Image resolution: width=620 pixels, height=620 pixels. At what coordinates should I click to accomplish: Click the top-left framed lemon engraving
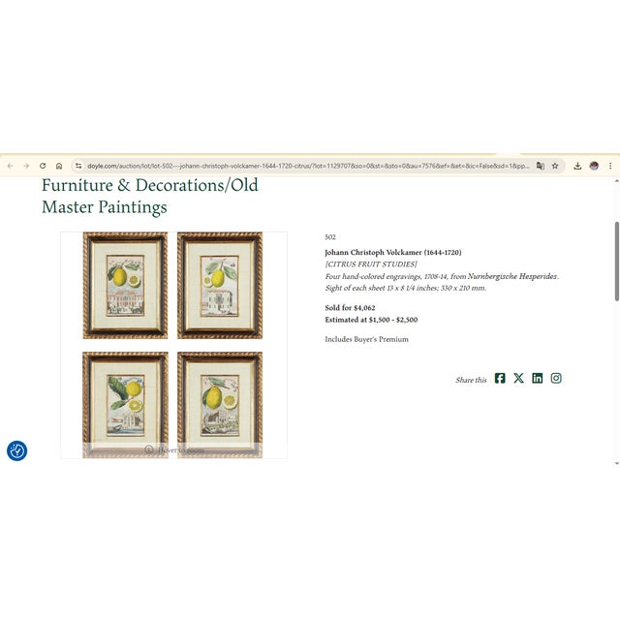(x=125, y=286)
